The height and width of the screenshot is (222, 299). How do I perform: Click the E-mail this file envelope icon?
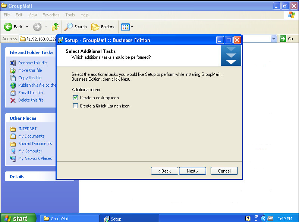pos(13,93)
